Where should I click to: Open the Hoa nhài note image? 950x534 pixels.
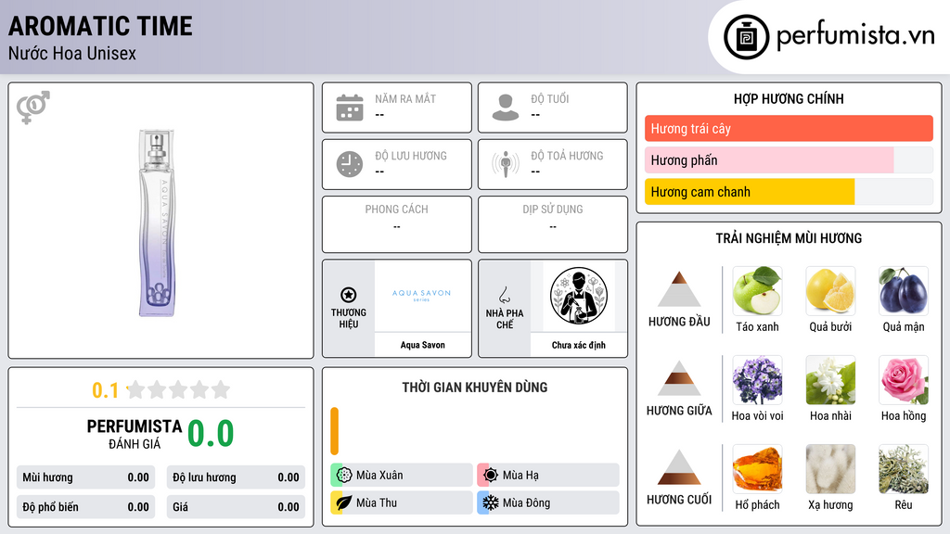[830, 380]
